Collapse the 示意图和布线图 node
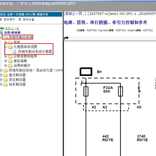 pos(5,47)
